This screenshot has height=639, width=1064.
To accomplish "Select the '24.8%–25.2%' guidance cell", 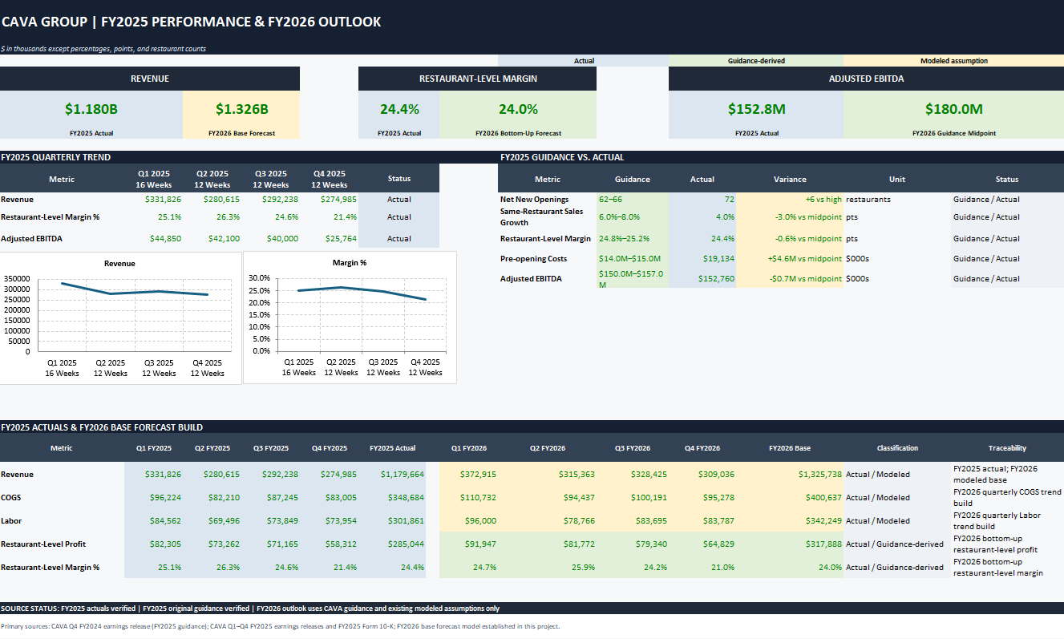I will [633, 238].
